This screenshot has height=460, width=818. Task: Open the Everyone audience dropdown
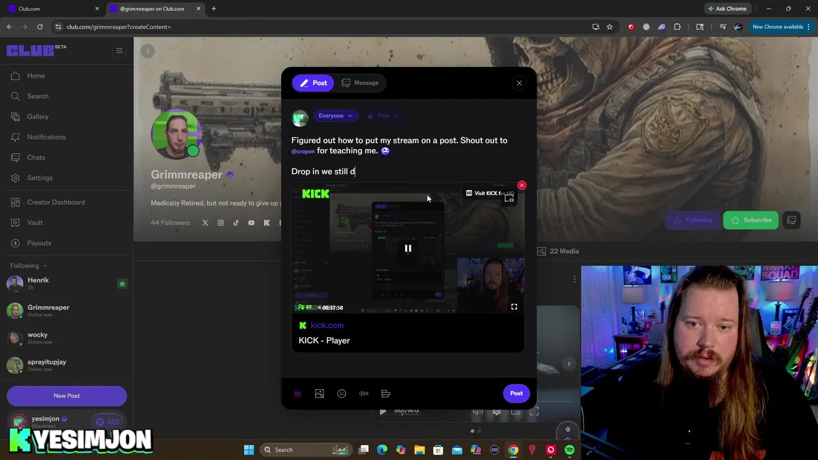336,116
